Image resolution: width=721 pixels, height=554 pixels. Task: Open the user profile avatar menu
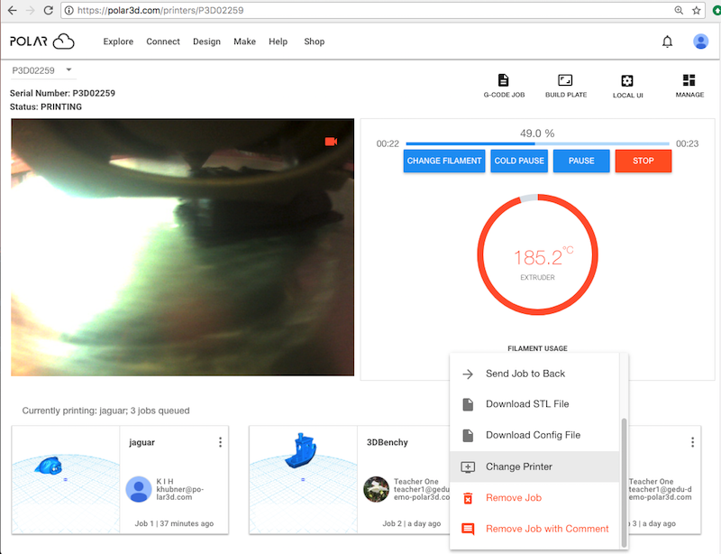(x=701, y=42)
